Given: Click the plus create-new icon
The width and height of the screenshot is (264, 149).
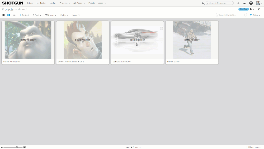Looking at the screenshot, I should 238,3.
